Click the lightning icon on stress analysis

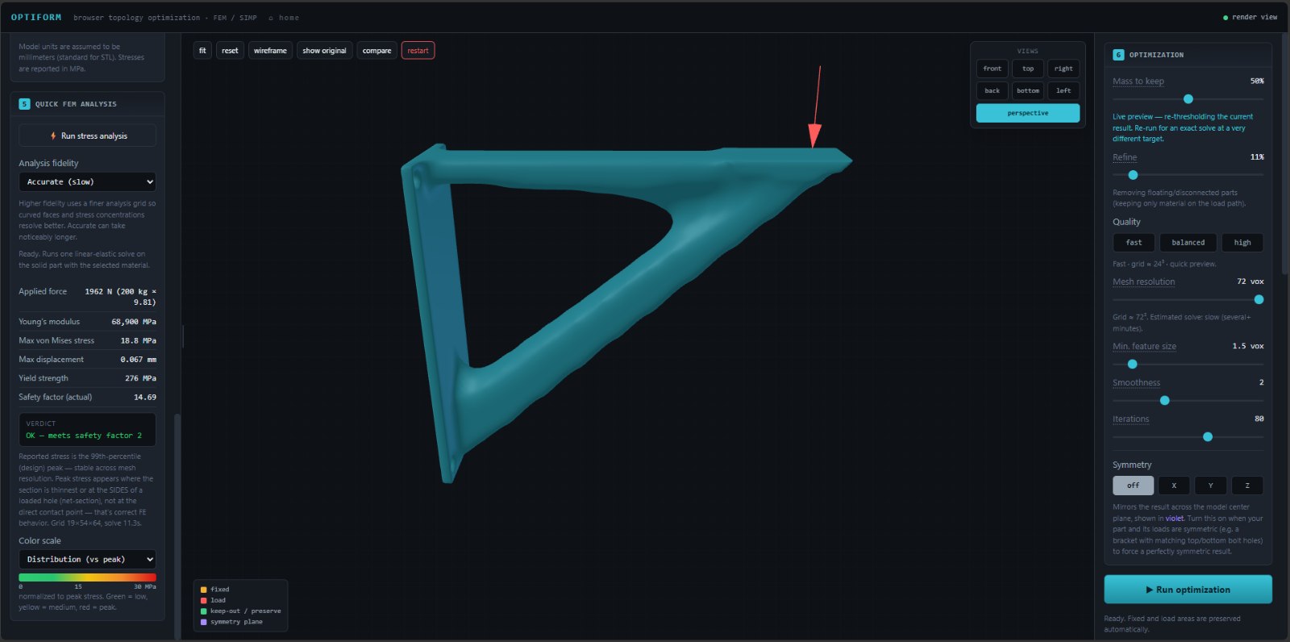(53, 135)
